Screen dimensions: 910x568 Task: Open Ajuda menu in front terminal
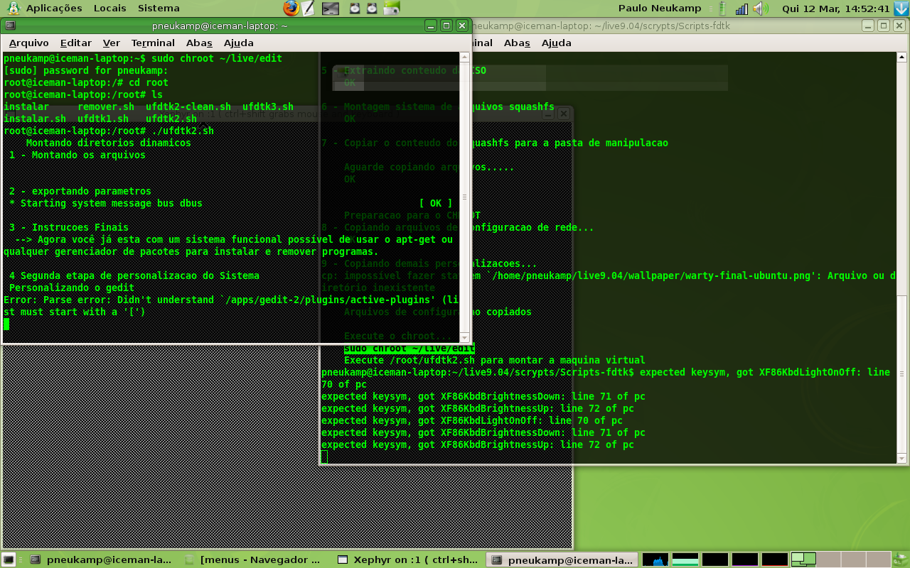pos(238,43)
